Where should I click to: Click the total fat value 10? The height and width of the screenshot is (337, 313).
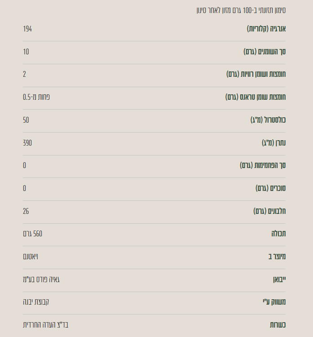(x=26, y=52)
